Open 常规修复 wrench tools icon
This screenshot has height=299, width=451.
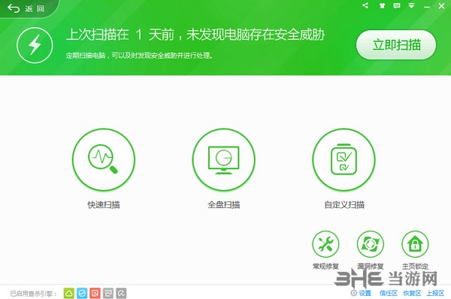pyautogui.click(x=325, y=244)
